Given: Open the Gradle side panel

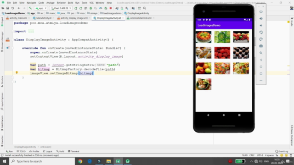Looking at the screenshot, I should 292,22.
